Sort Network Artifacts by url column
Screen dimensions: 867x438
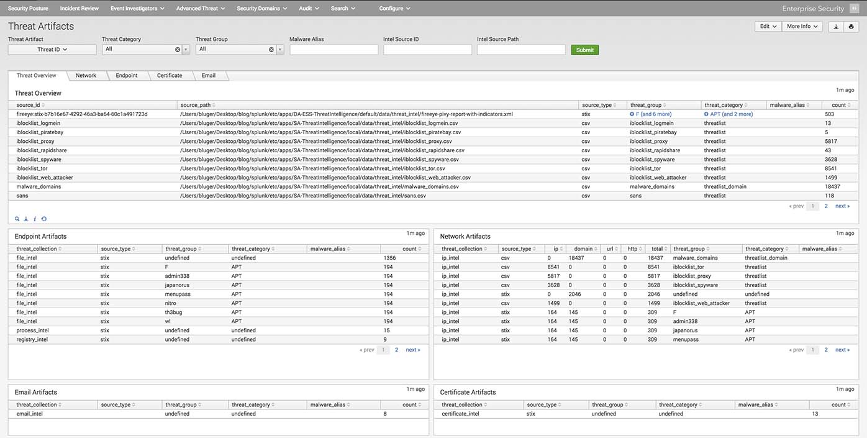612,249
